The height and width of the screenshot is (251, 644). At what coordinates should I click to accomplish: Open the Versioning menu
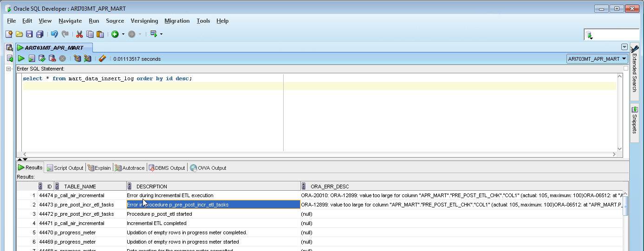[x=144, y=21]
